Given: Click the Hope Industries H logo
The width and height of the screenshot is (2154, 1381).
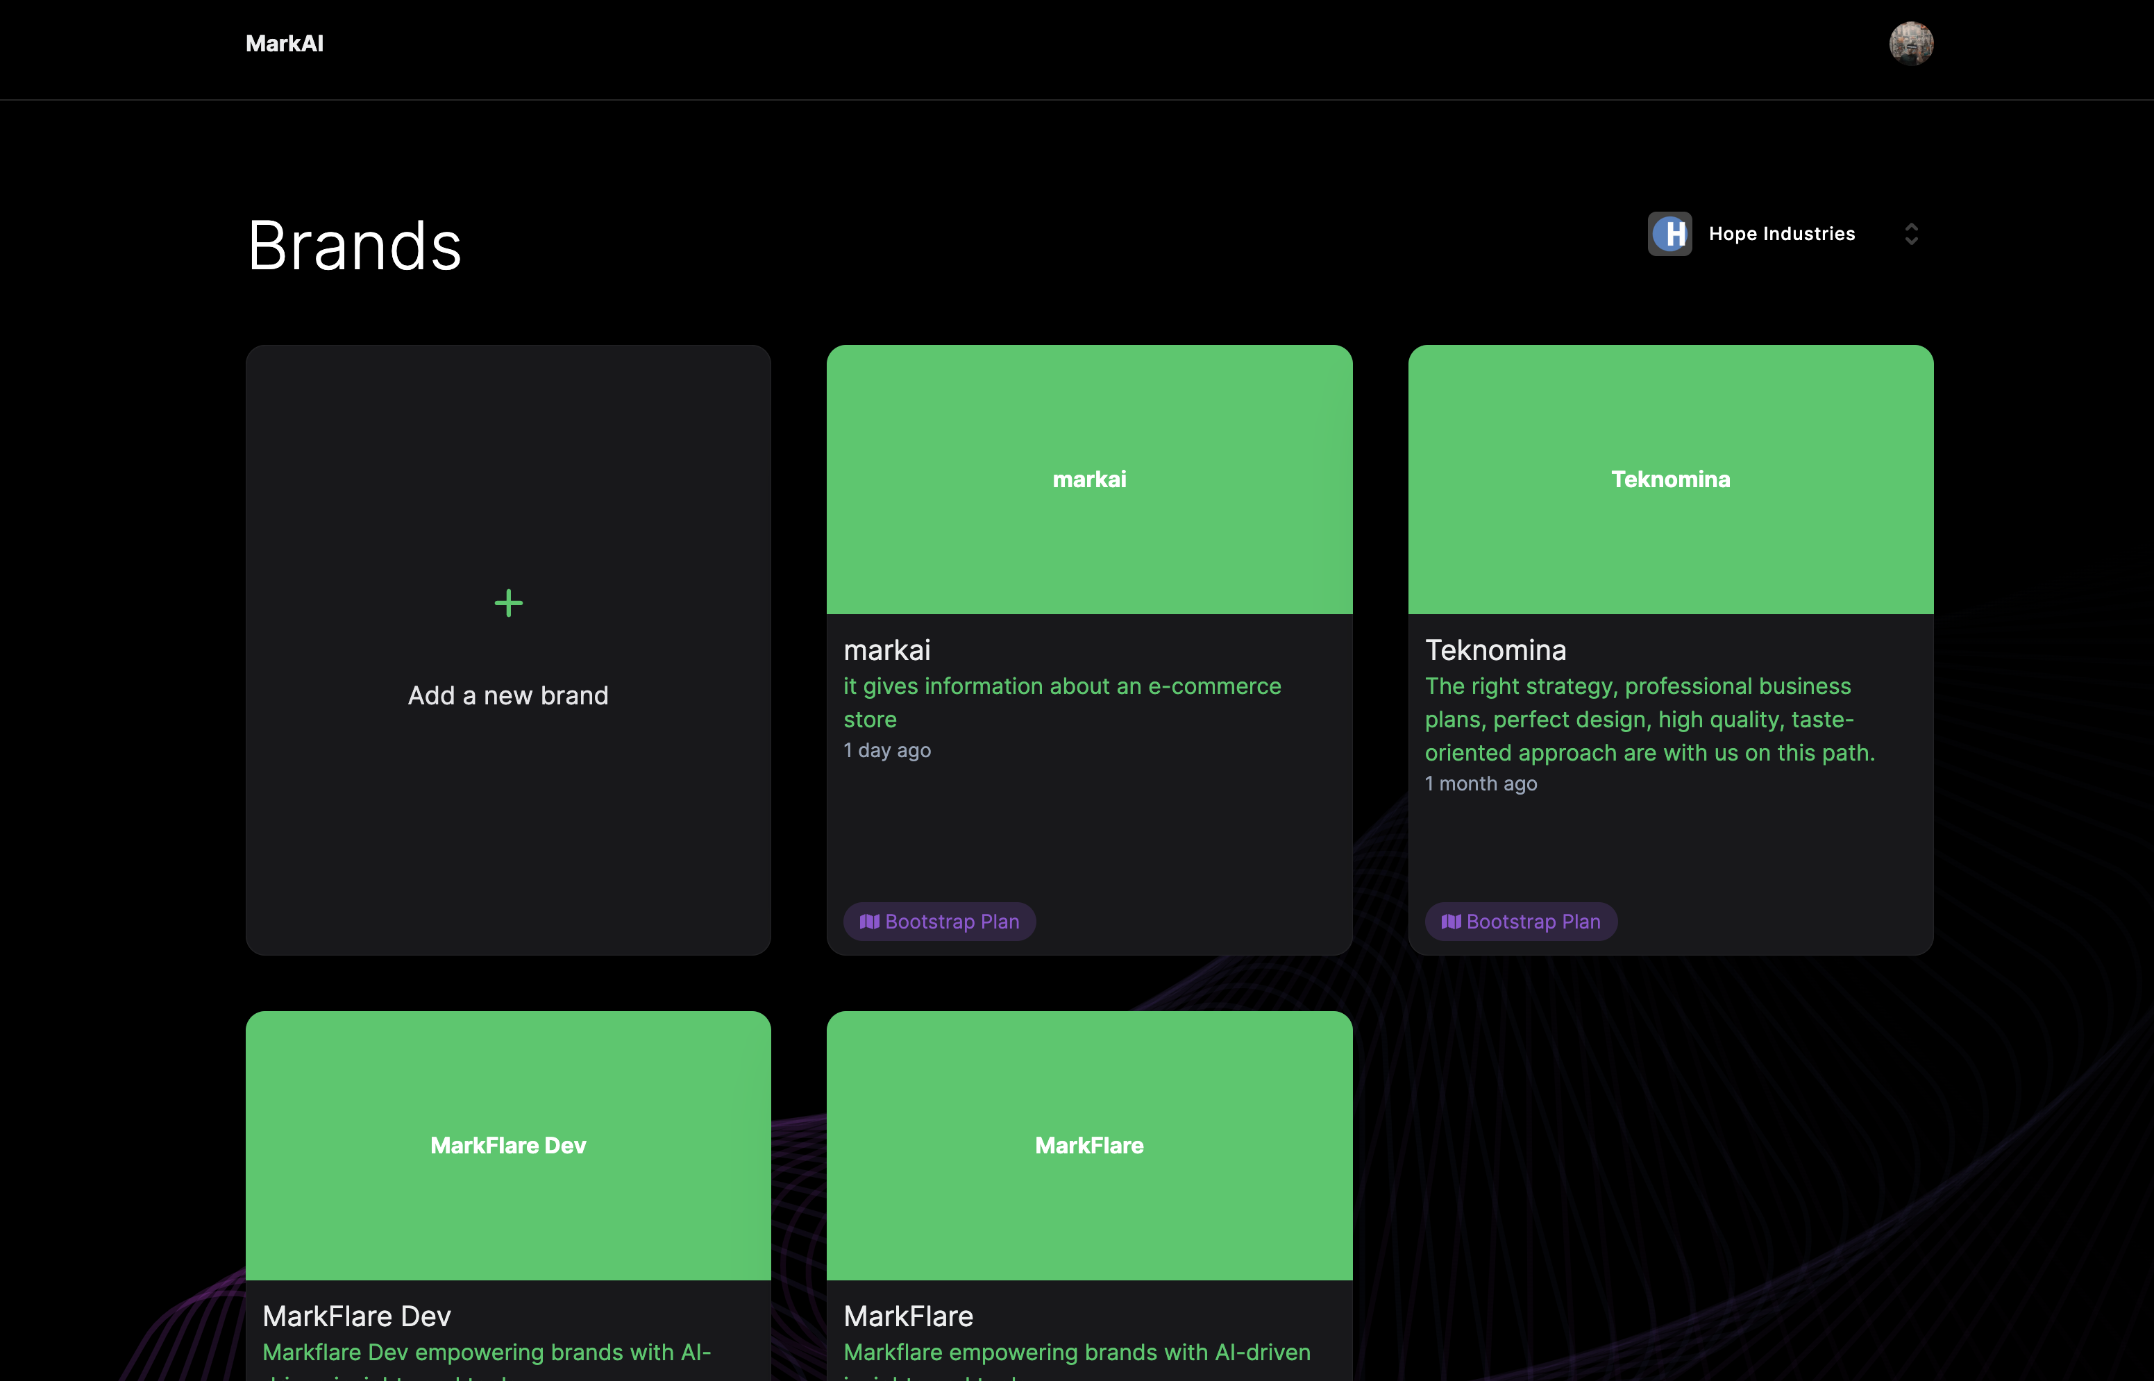Looking at the screenshot, I should coord(1669,234).
